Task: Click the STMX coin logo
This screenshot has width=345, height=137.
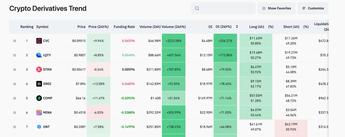Action: pyautogui.click(x=39, y=69)
